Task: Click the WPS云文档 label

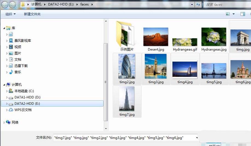Action: click(x=23, y=110)
